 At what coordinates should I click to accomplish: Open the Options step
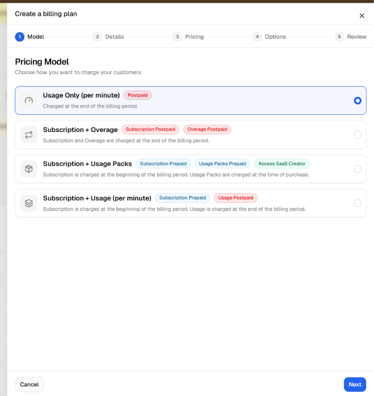point(269,37)
